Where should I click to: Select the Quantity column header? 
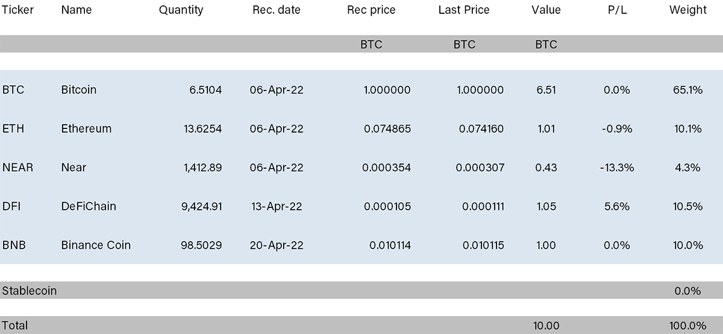click(x=181, y=10)
